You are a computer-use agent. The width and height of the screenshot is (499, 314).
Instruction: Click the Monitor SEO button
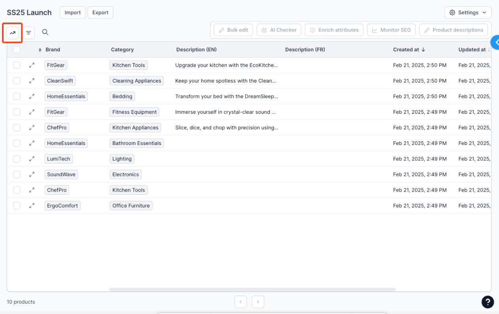click(x=392, y=30)
